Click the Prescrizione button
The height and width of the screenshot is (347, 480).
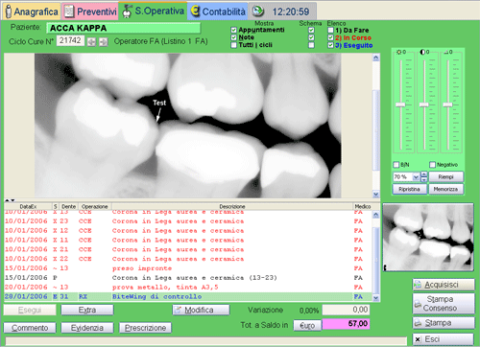pyautogui.click(x=145, y=328)
